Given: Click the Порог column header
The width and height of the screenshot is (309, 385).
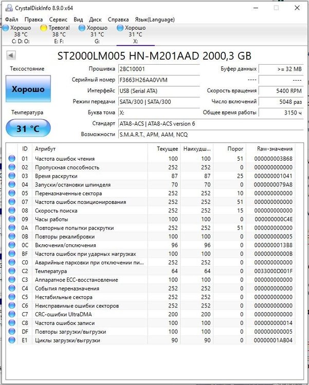Looking at the screenshot, I should pos(229,149).
